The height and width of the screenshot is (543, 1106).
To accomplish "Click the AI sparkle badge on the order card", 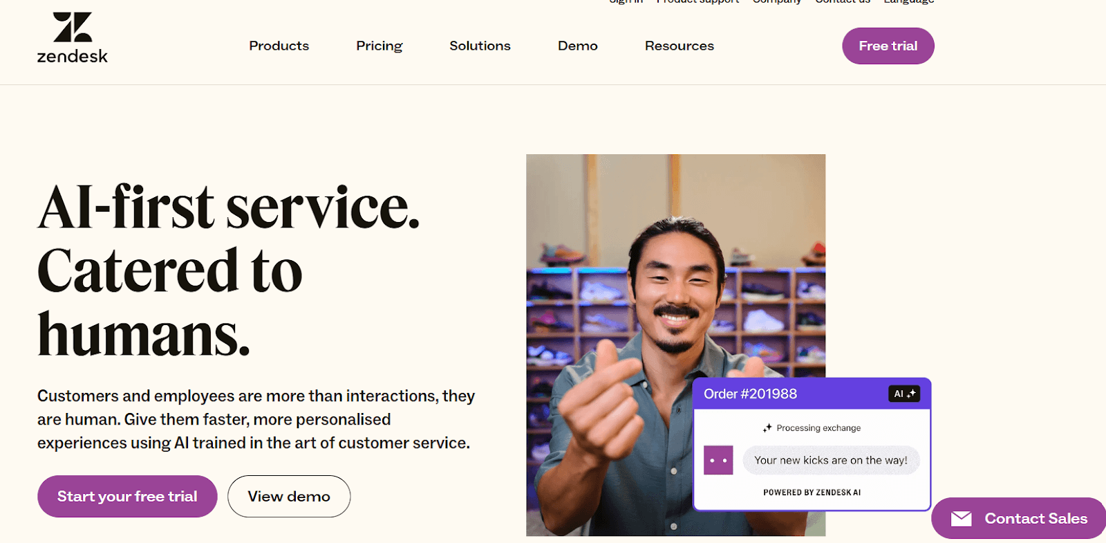I will (904, 394).
